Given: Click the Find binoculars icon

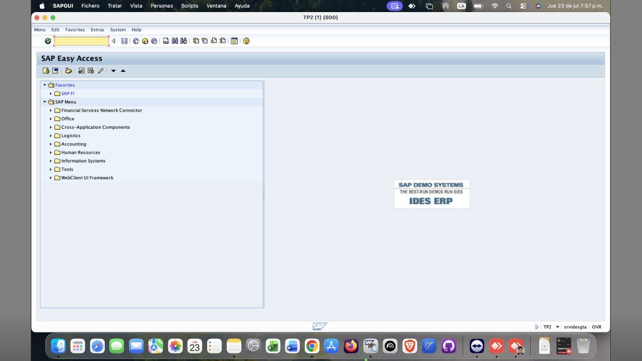Looking at the screenshot, I should click(174, 41).
